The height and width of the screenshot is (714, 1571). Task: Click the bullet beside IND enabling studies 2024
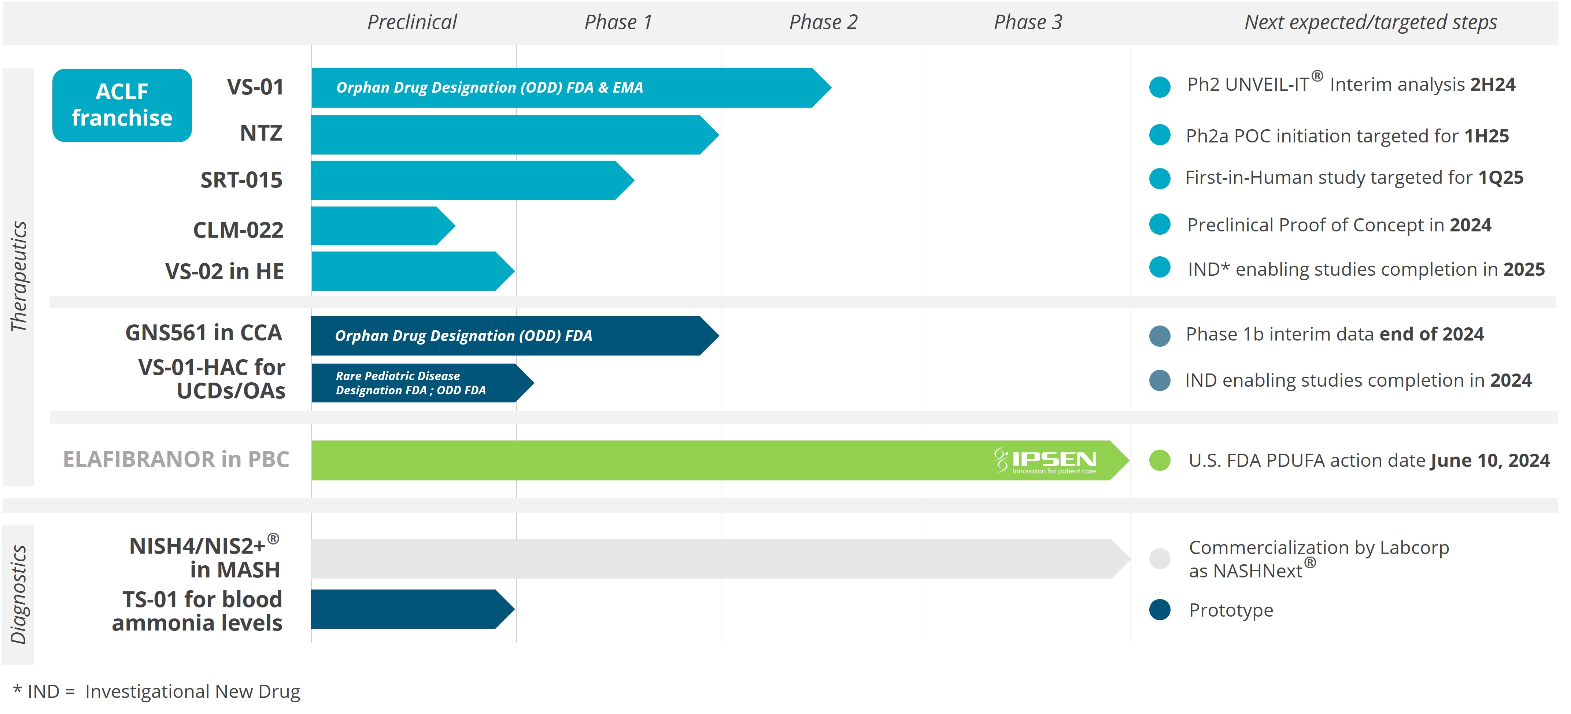click(x=1159, y=380)
